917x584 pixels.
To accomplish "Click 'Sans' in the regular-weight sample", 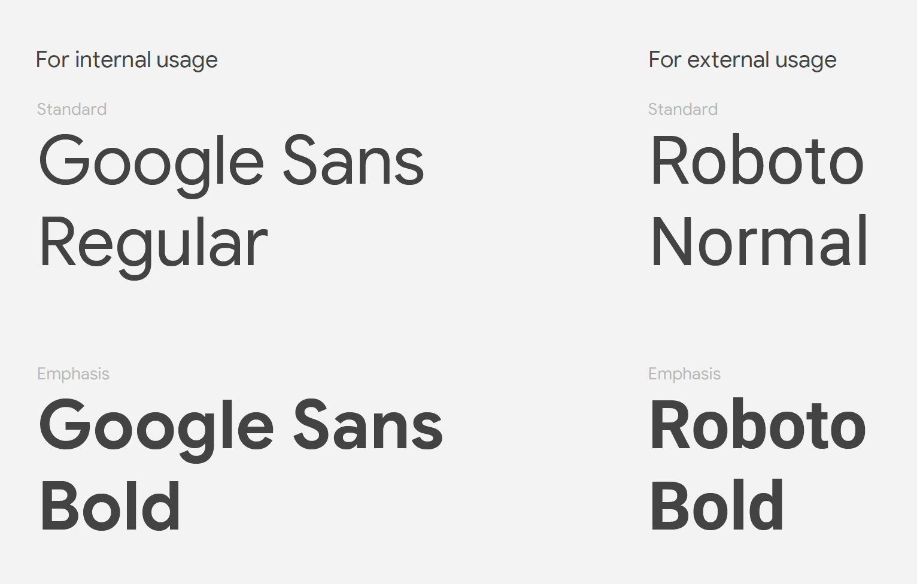I will [x=353, y=160].
